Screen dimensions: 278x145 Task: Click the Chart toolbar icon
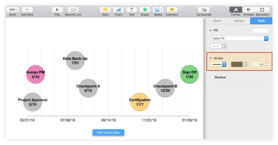[118, 10]
